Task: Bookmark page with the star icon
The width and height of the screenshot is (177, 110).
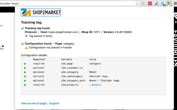Action: [x=137, y=3]
